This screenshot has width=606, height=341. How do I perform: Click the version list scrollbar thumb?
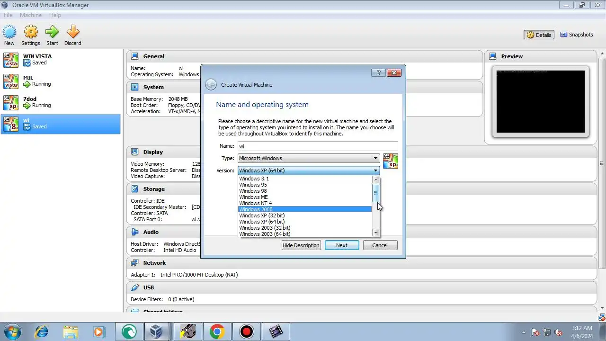click(376, 193)
